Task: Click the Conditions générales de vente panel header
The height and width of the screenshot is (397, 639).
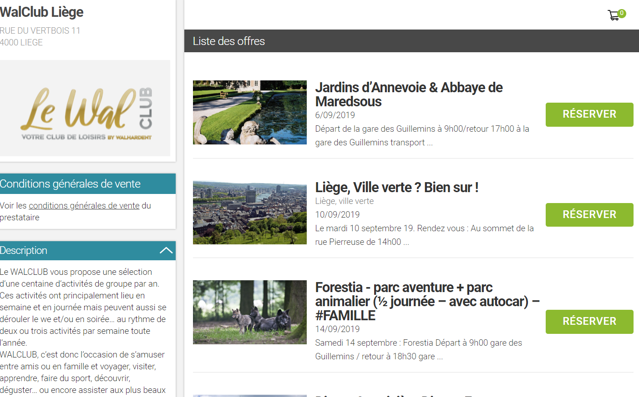Action: [70, 184]
